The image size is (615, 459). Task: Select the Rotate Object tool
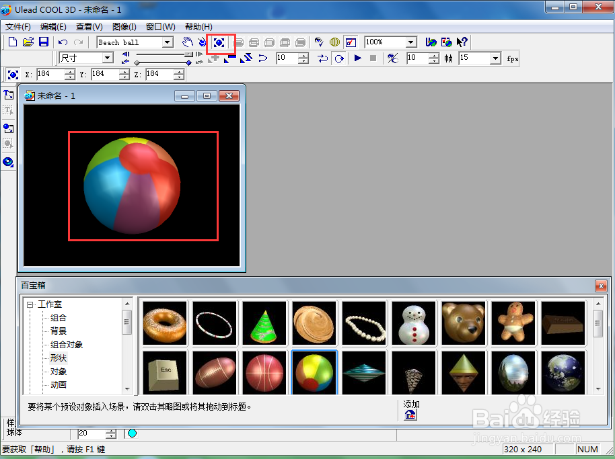pos(203,42)
